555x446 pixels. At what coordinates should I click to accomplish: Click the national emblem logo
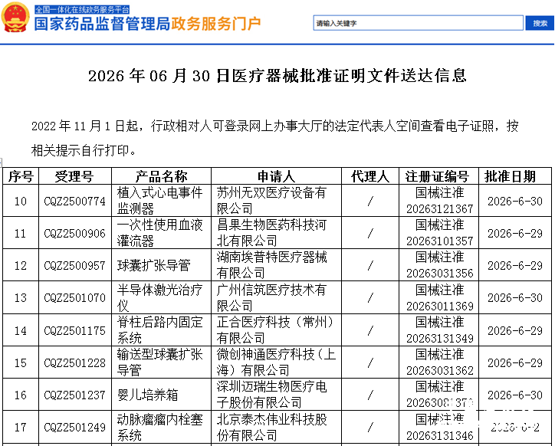[15, 17]
